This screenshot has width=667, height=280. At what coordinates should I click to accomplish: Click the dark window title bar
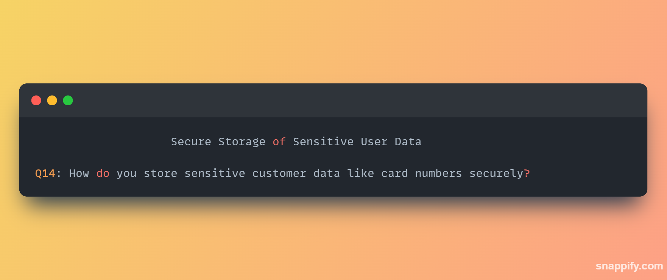333,100
